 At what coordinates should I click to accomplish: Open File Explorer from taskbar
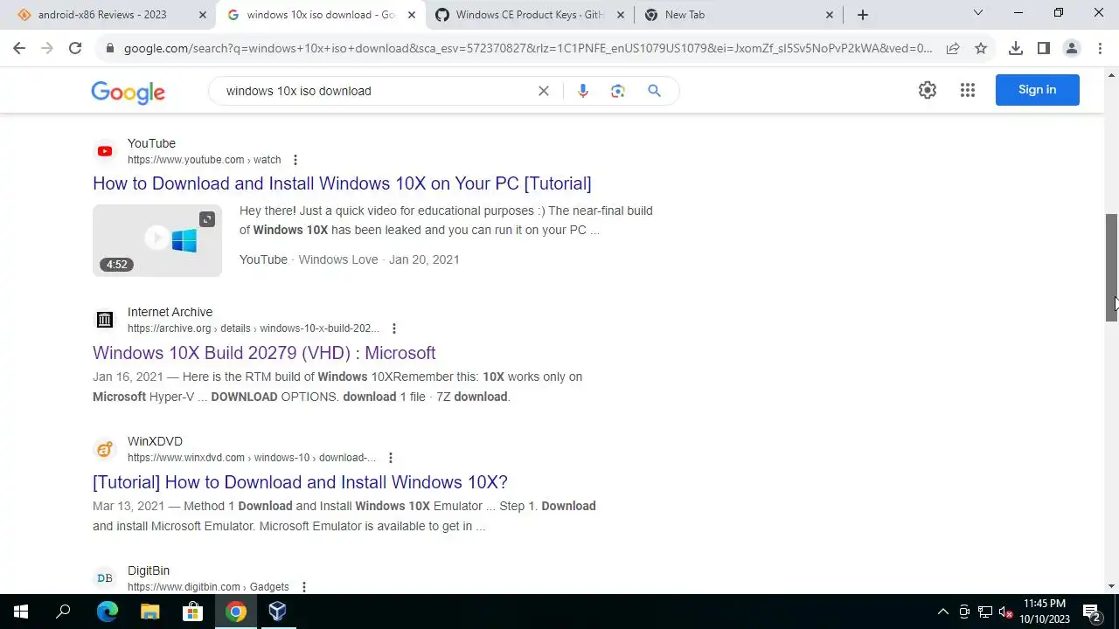click(150, 612)
